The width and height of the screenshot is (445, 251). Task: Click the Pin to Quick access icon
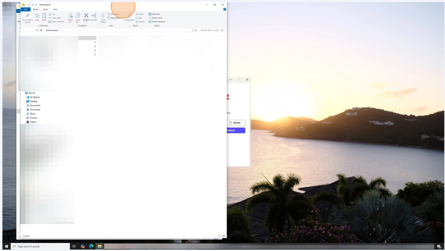[x=27, y=16]
